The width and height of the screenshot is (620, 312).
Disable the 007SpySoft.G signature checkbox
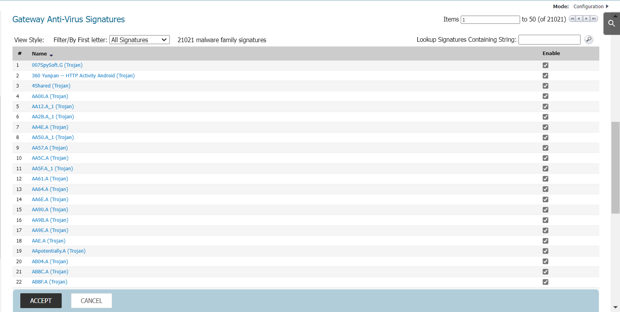(x=545, y=65)
